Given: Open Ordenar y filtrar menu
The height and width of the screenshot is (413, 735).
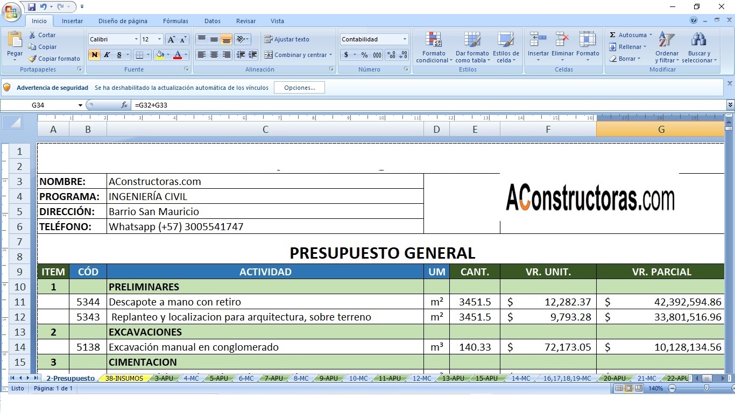Looking at the screenshot, I should pos(667,47).
